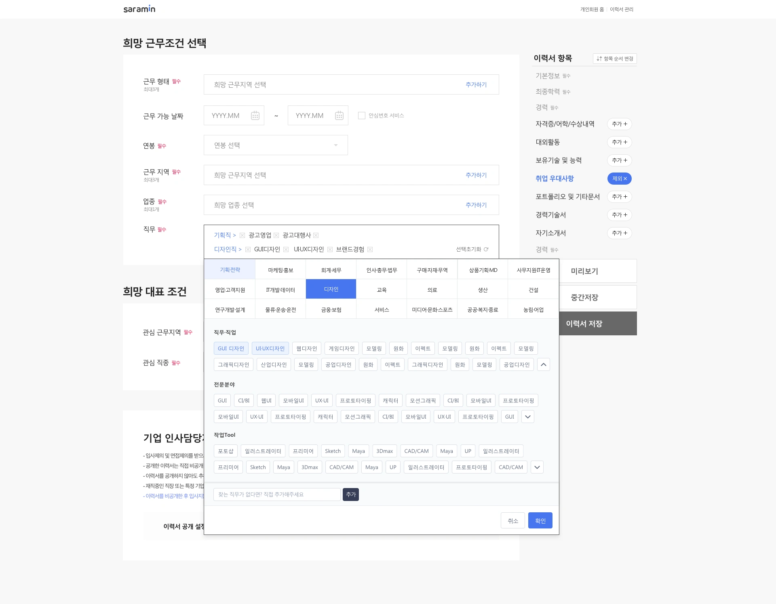Toggle the 포토샵 tool chip

[x=226, y=451]
